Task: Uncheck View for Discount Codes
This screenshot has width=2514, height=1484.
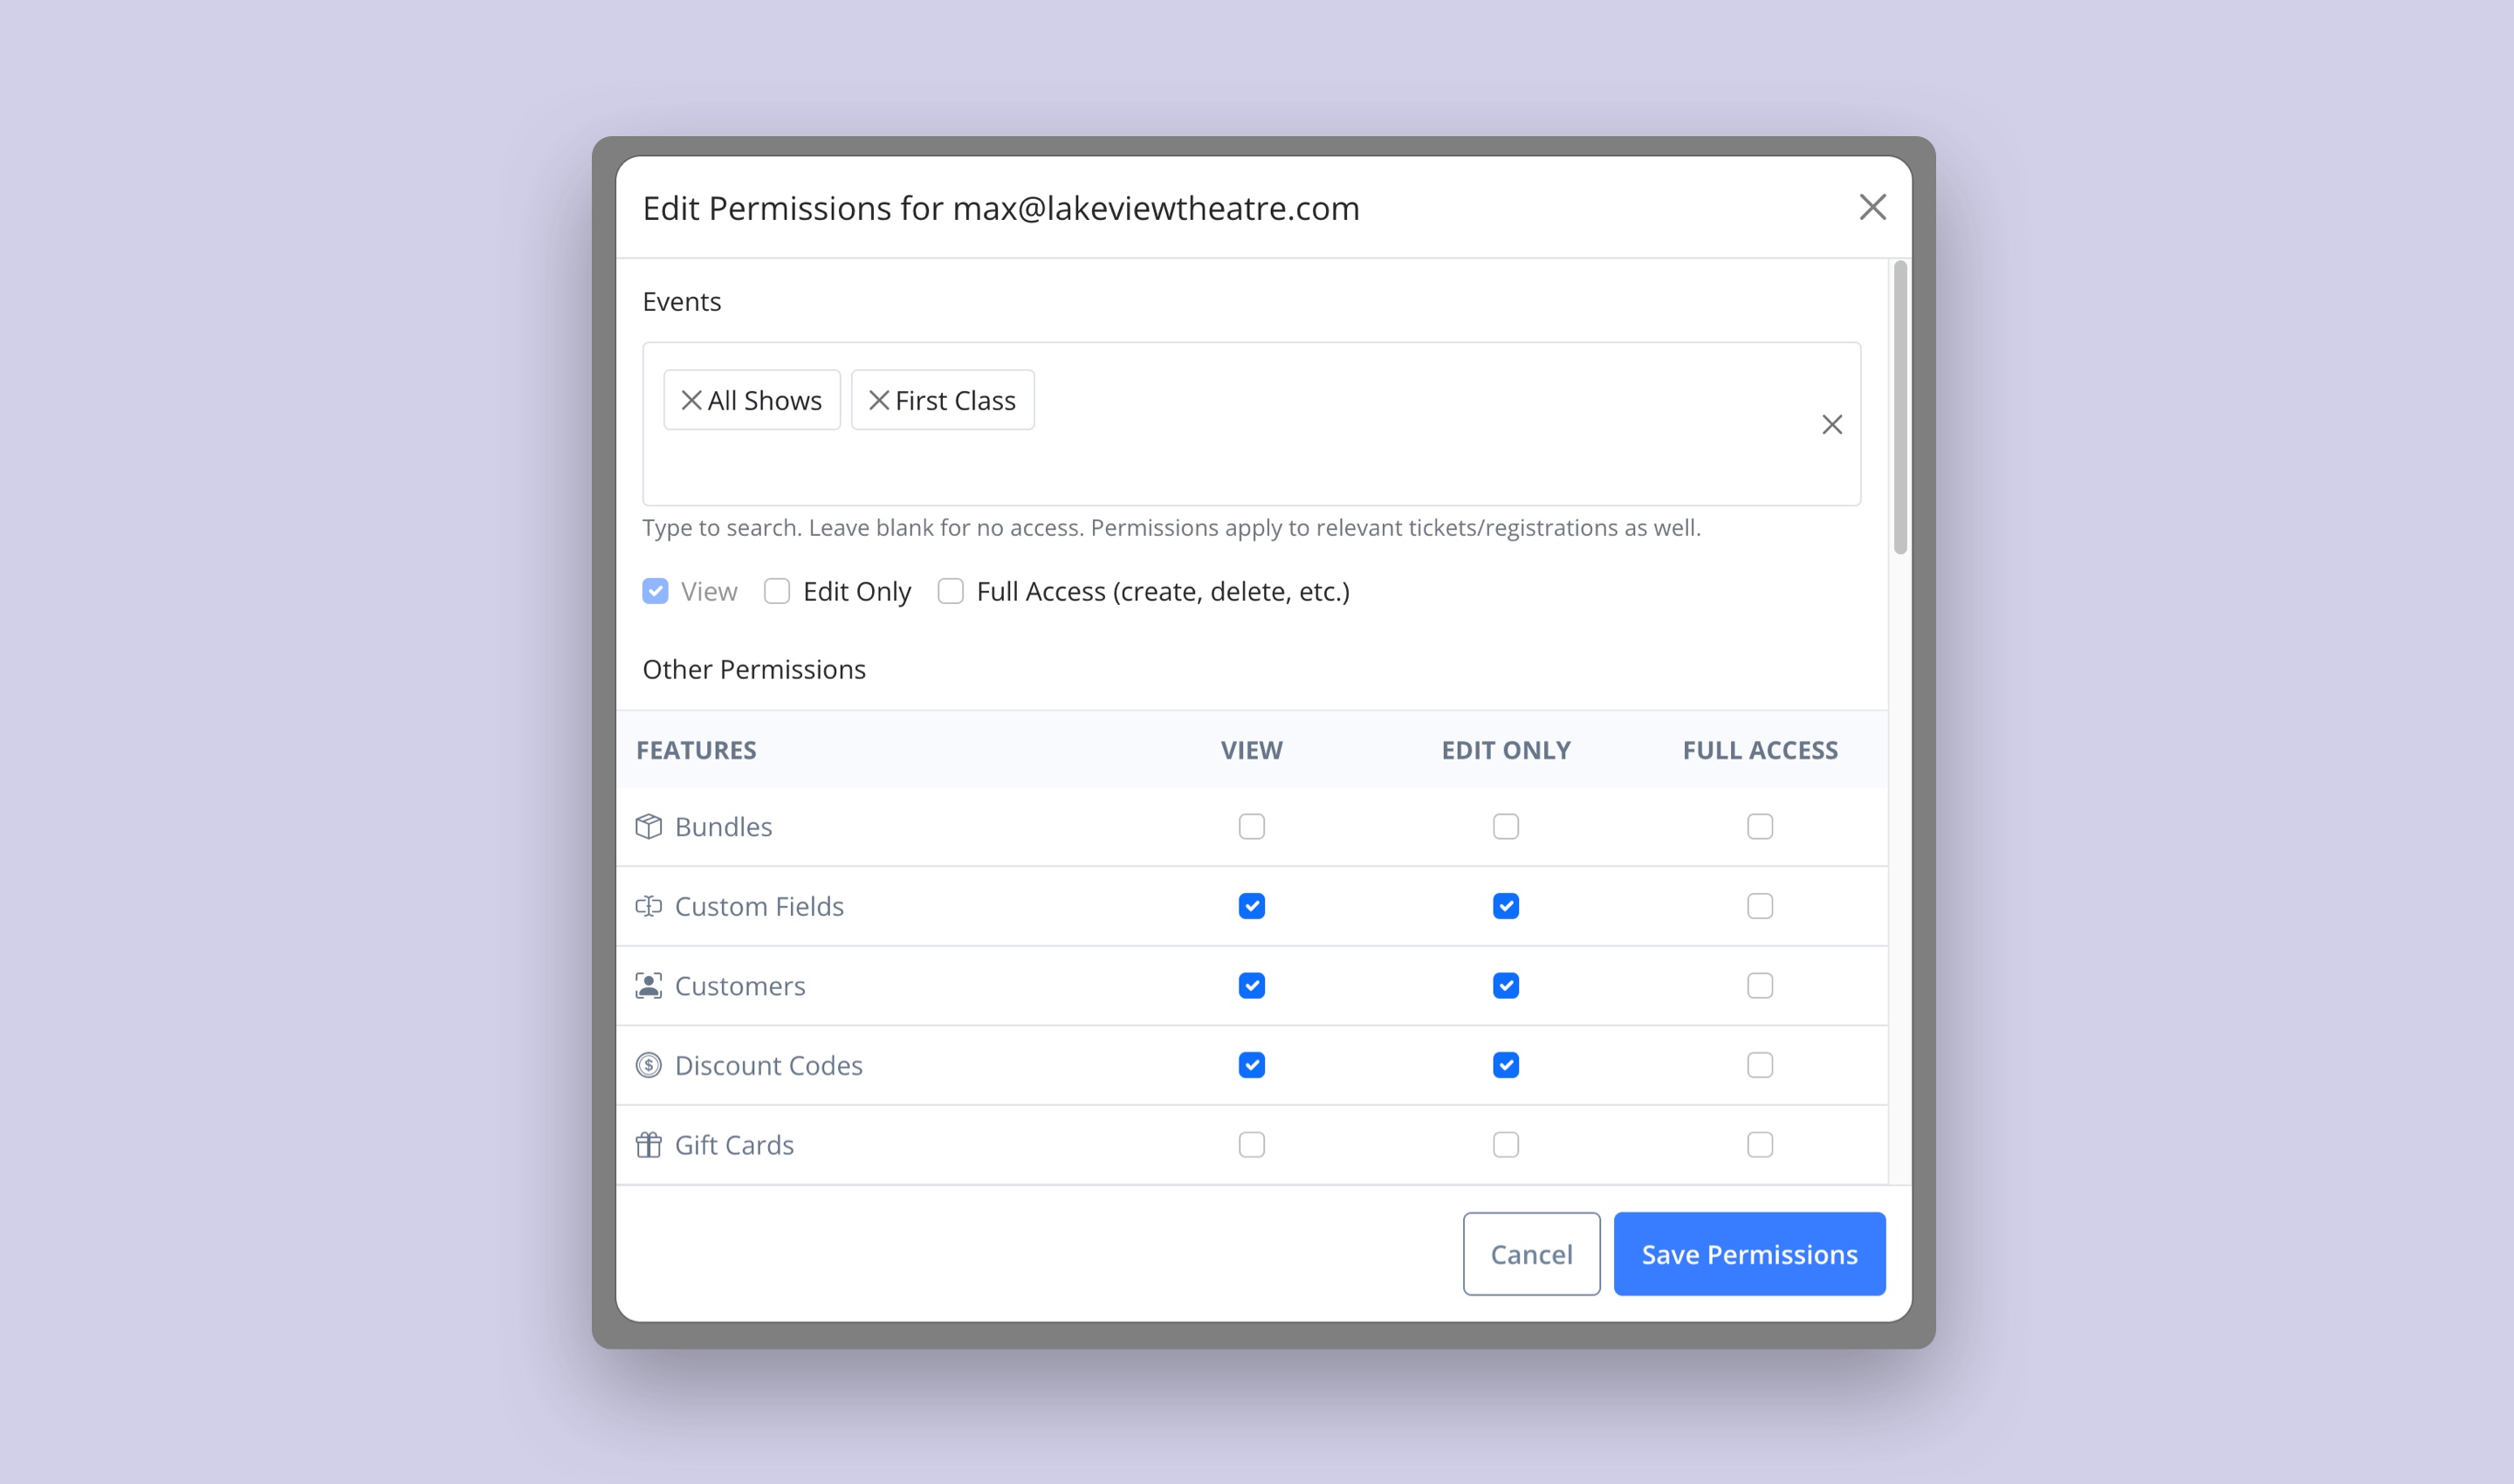Action: [1251, 1065]
